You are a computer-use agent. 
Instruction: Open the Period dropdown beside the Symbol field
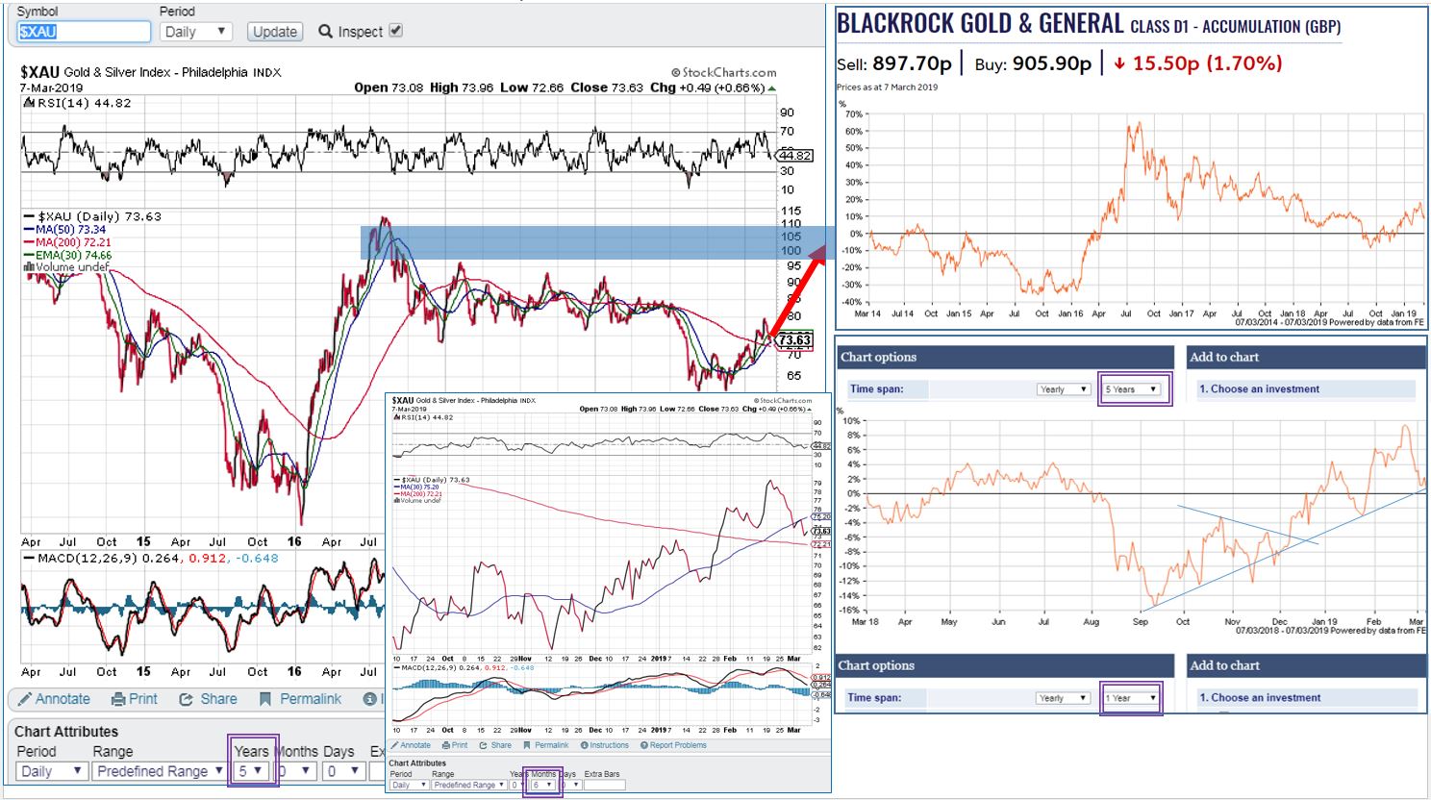pos(195,32)
